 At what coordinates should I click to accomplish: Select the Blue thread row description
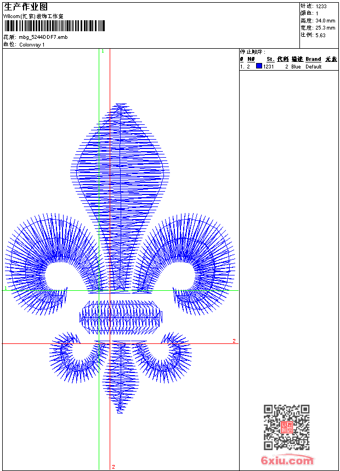tap(296, 66)
